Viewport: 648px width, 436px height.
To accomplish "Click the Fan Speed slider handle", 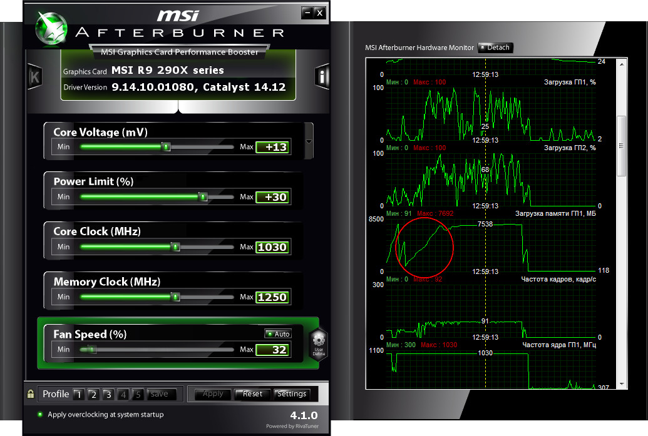I will coord(92,350).
